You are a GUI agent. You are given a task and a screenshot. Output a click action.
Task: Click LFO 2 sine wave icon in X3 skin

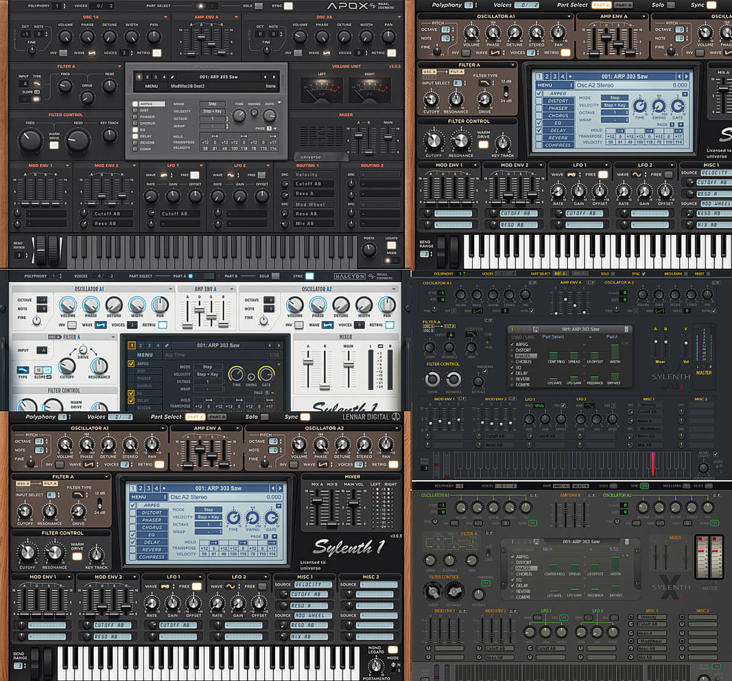tap(590, 406)
